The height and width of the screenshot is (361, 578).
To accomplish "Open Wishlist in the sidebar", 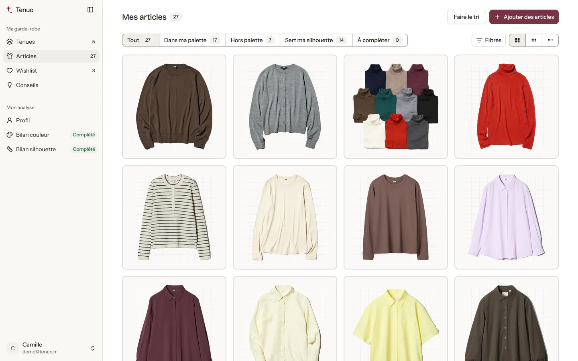I will [x=51, y=71].
